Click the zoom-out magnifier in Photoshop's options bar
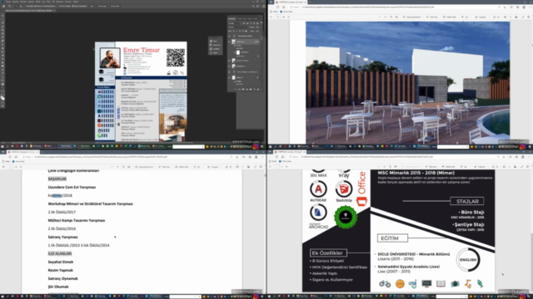This screenshot has width=533, height=299. coord(21,6)
